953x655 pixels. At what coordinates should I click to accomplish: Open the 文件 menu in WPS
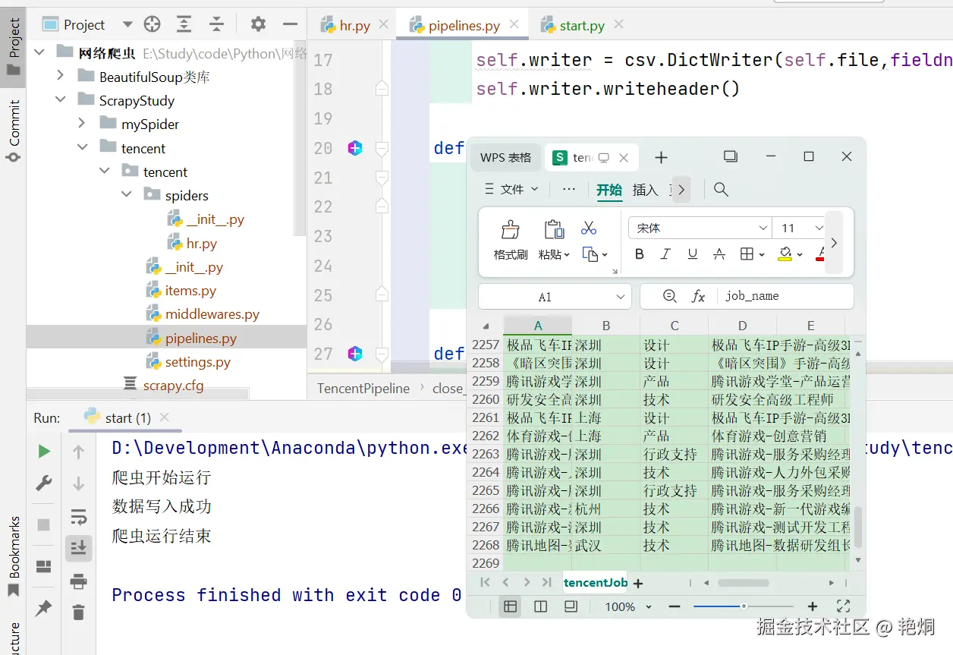point(511,189)
